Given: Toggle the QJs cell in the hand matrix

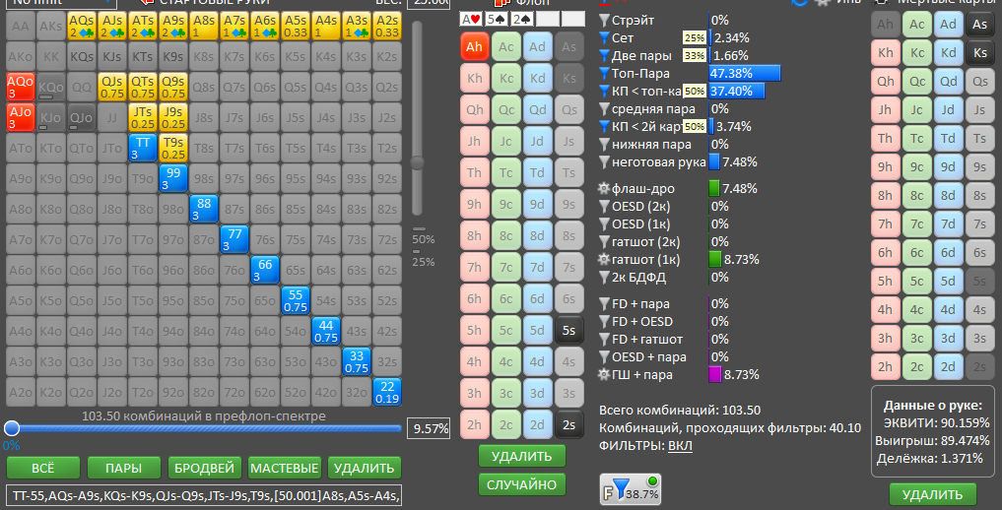Looking at the screenshot, I should point(112,87).
